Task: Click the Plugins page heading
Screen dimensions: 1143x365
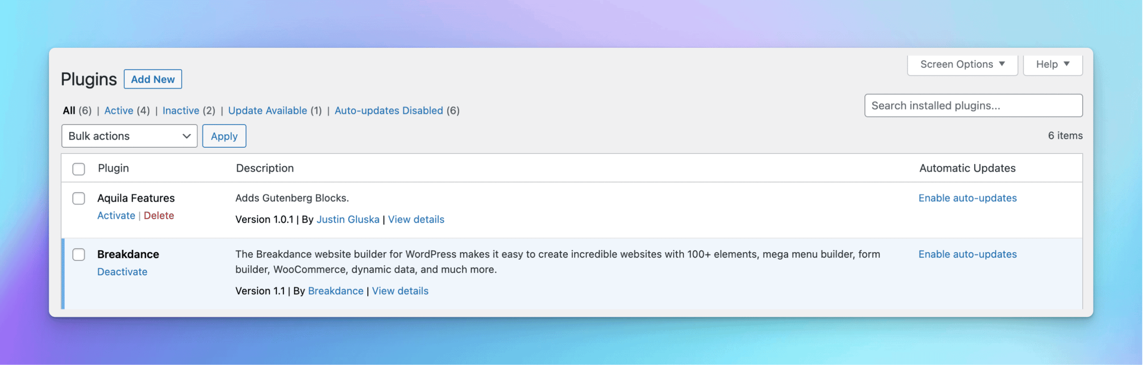Action: [89, 79]
